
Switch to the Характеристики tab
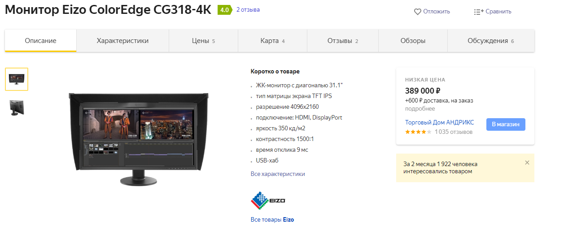[x=122, y=41]
